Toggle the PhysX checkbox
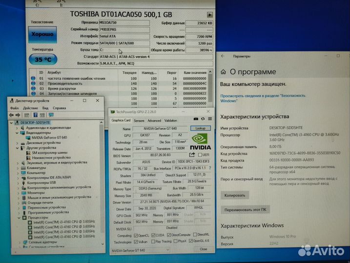 (175, 241)
